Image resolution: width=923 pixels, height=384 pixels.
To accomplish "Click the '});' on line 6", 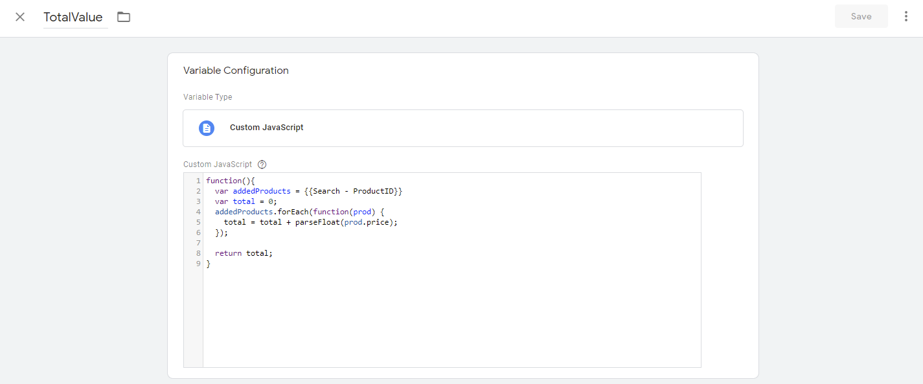I will pyautogui.click(x=222, y=232).
